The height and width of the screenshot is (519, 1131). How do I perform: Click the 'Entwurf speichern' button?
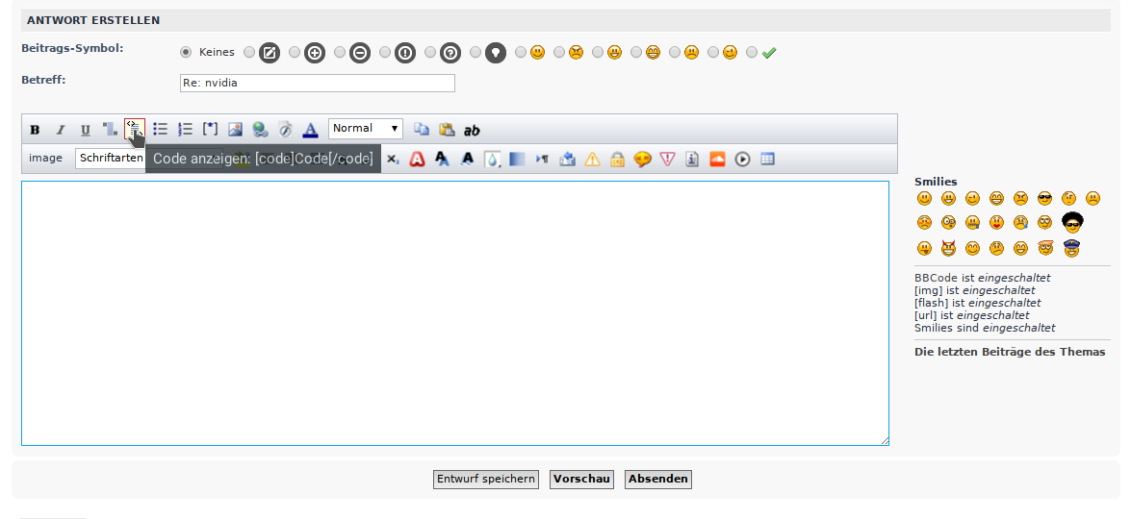485,479
